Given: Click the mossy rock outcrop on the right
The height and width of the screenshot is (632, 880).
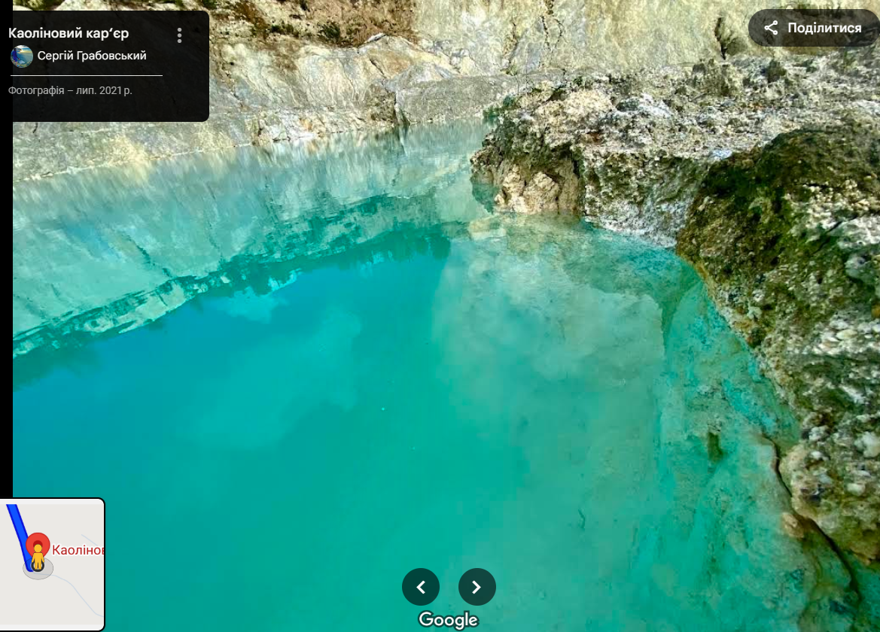Looking at the screenshot, I should [x=783, y=226].
